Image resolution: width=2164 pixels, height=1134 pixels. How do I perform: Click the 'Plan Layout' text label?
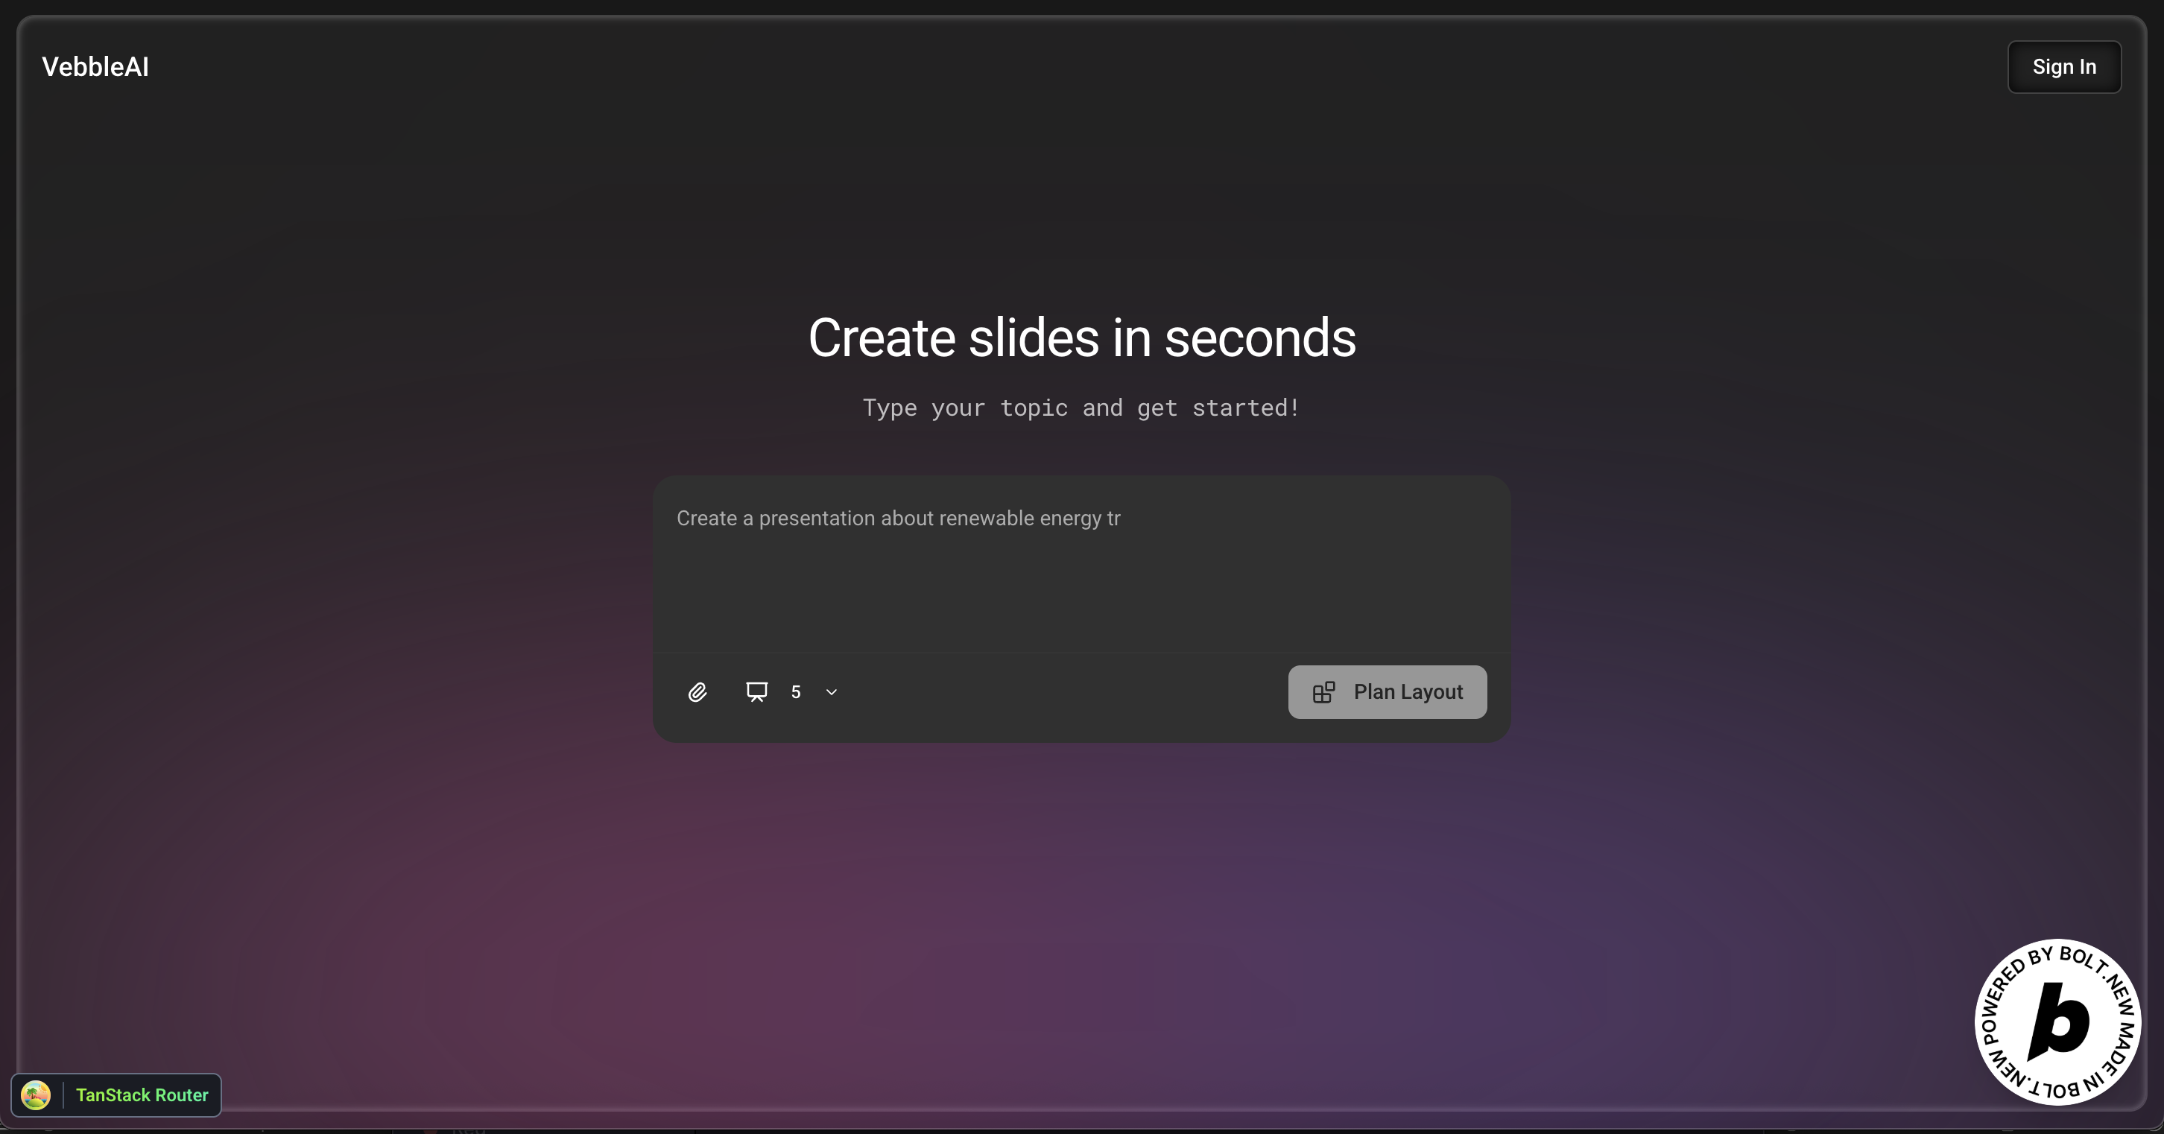[1408, 692]
